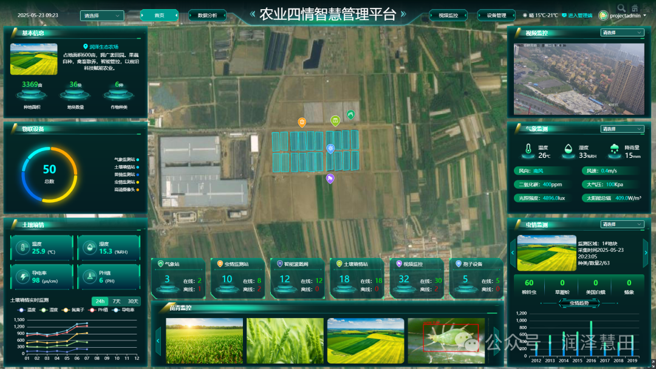Show next pest image with right arrow
The height and width of the screenshot is (369, 656).
pyautogui.click(x=646, y=253)
